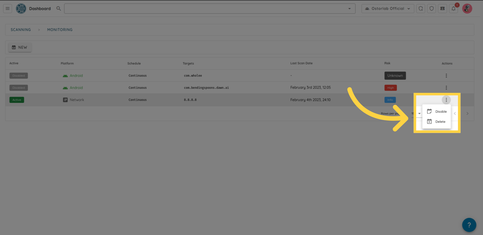483x235 pixels.
Task: Open the hamburger navigation menu
Action: point(8,9)
